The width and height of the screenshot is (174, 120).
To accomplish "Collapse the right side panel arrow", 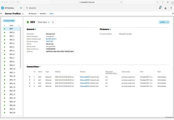I will pos(173,14).
